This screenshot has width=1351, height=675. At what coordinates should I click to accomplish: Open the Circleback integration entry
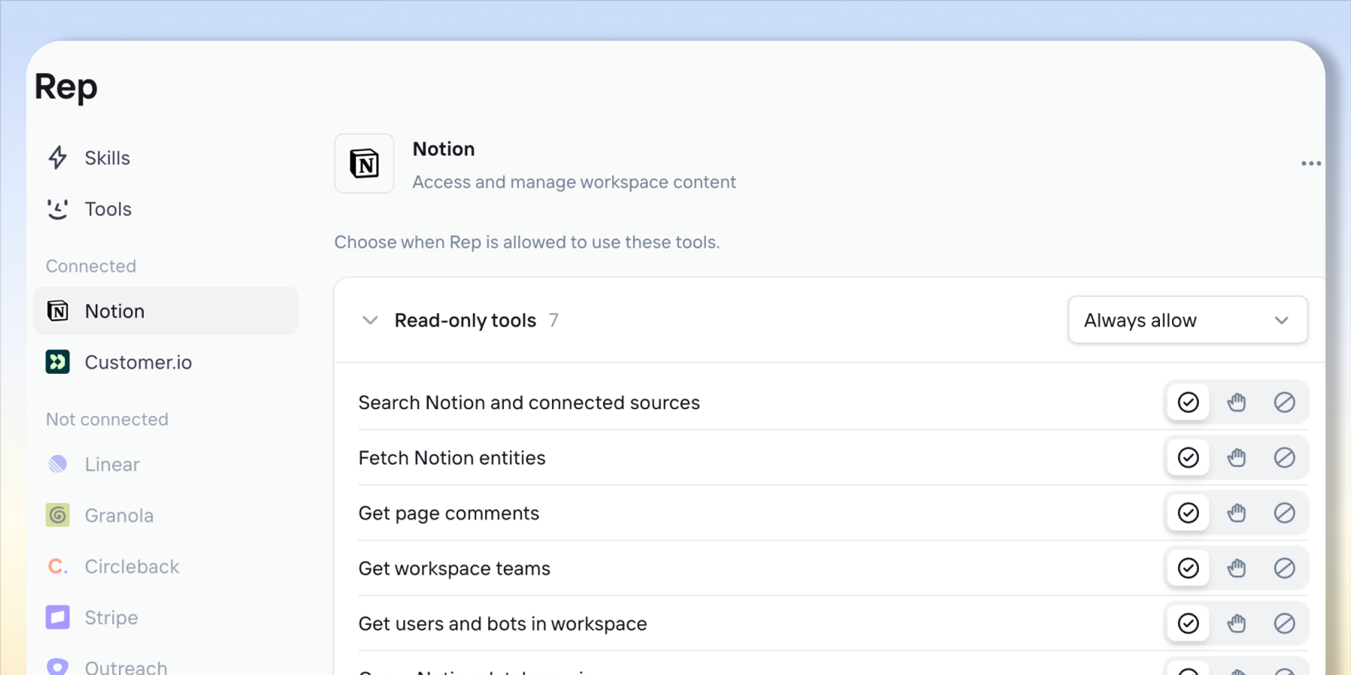point(165,566)
